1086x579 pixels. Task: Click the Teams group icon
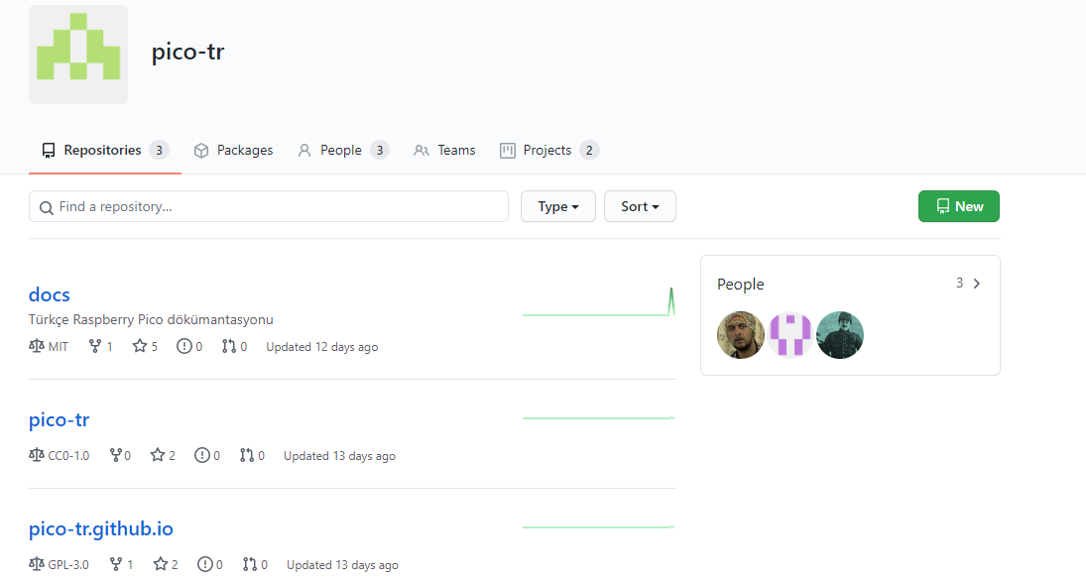(422, 151)
